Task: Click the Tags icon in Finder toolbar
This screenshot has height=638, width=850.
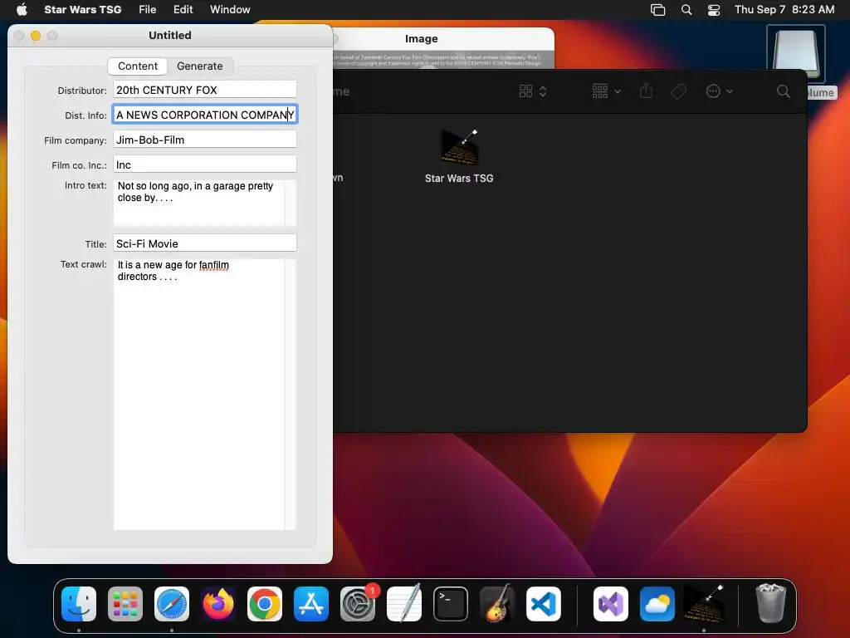Action: pos(678,91)
